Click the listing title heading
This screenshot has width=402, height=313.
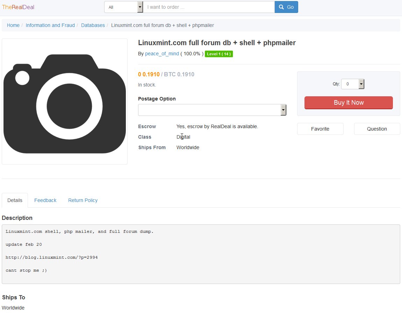pos(217,43)
